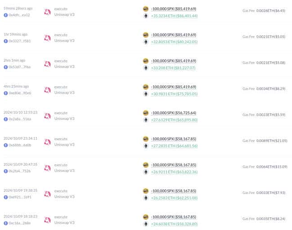Click the SPX token icon beside +35.3234 ETH row
Viewport: 292px width, 230px height.
tap(145, 9)
